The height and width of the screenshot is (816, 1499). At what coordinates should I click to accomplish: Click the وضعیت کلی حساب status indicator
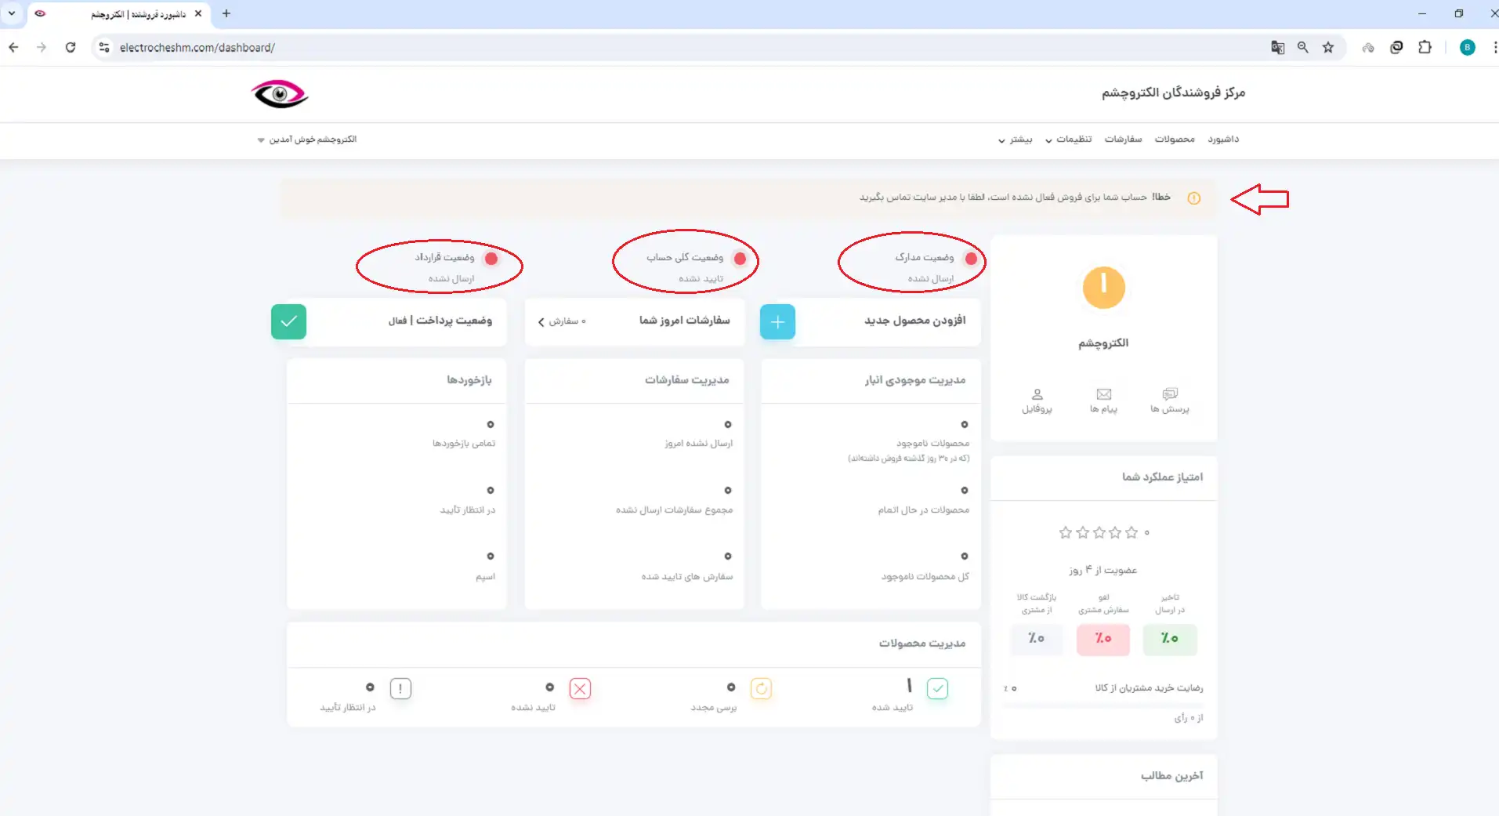point(740,259)
